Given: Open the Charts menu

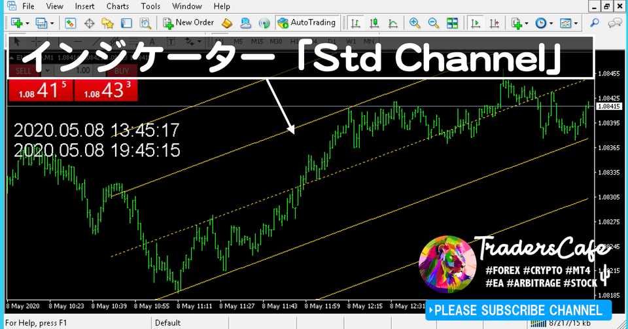Looking at the screenshot, I should pos(118,7).
